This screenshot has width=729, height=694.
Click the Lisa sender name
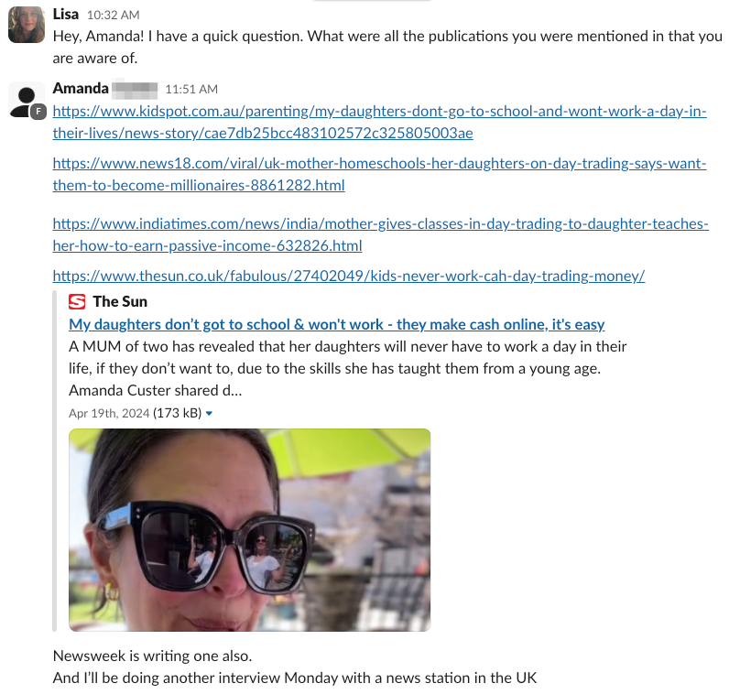(66, 15)
